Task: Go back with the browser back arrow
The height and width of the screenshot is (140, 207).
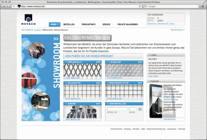Action: (x=4, y=6)
